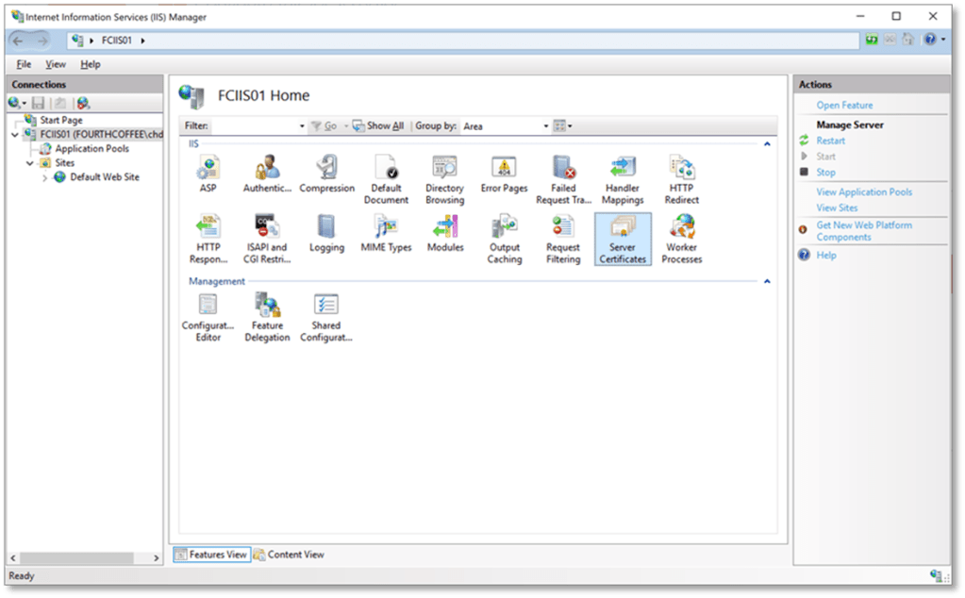The height and width of the screenshot is (598, 965).
Task: Click the View Application Pools link
Action: [864, 191]
